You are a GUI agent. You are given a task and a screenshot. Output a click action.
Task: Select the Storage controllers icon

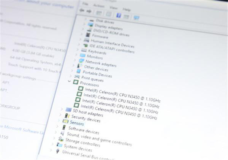[61, 139]
